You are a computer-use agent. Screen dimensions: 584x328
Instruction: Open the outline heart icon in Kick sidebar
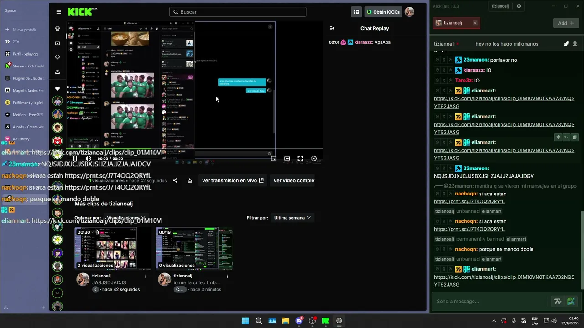point(57,57)
